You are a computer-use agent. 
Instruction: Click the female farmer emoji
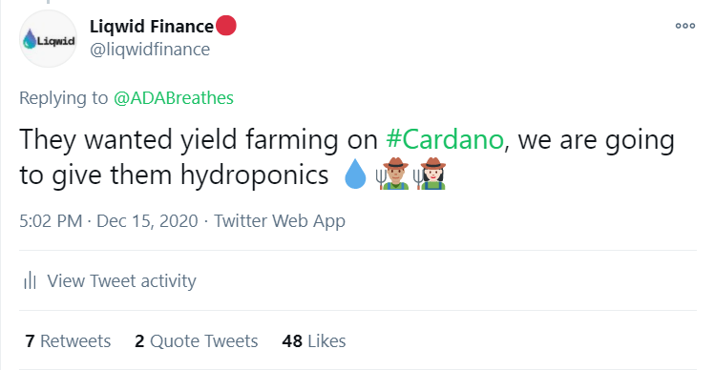coord(430,174)
